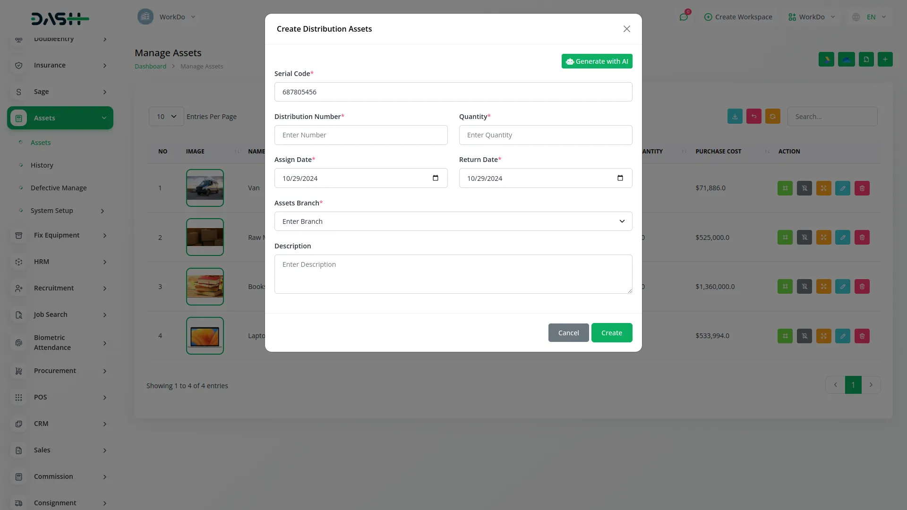The width and height of the screenshot is (907, 510).
Task: Edit the Van asset with the pencil icon
Action: [843, 188]
